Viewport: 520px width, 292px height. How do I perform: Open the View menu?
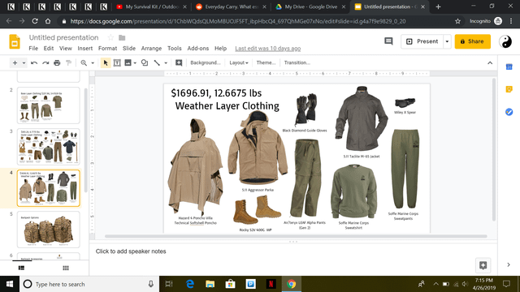pyautogui.click(x=66, y=49)
